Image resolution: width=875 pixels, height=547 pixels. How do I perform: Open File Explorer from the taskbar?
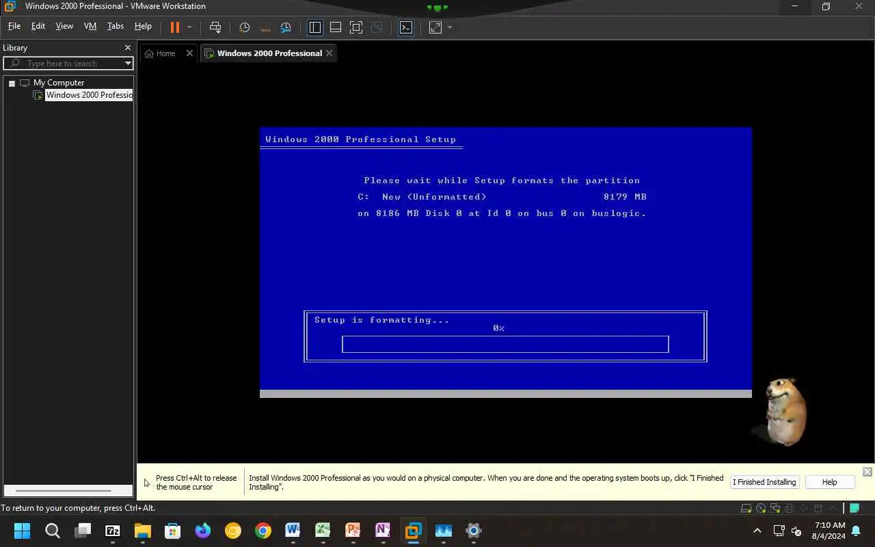142,531
